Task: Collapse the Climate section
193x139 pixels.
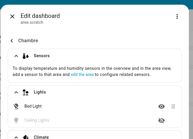Action: point(16,137)
